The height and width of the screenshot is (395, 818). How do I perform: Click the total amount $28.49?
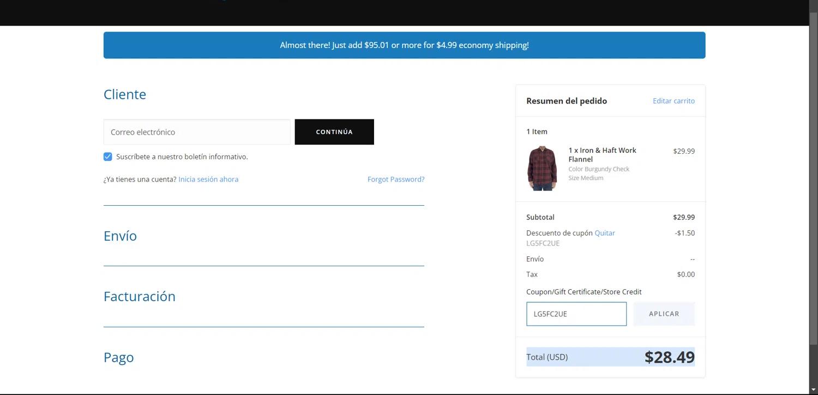click(x=669, y=357)
